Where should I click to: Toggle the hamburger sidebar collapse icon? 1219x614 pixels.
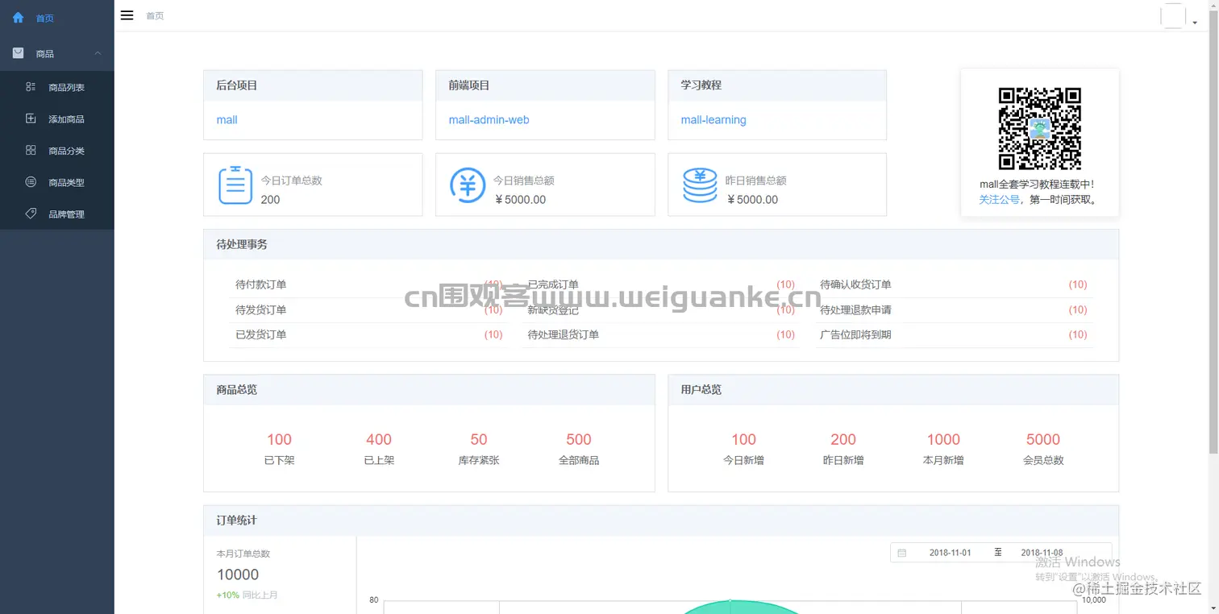point(127,15)
